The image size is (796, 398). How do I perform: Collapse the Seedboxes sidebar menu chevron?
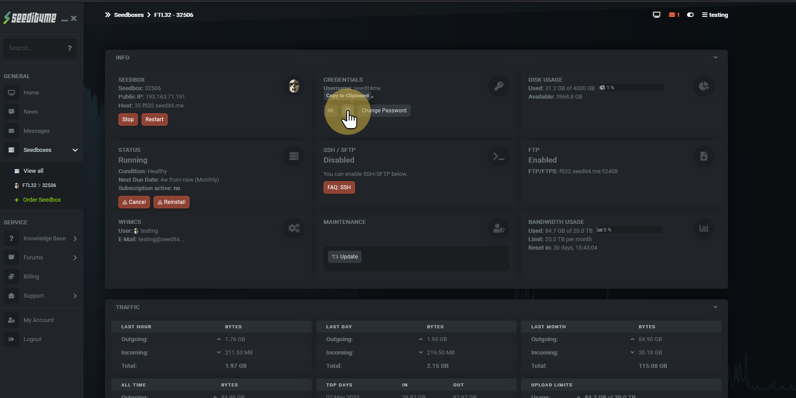(x=75, y=150)
